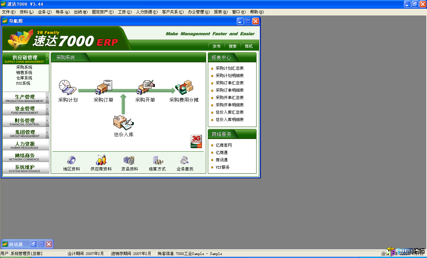427x258 pixels.
Task: Open the 人力资源 menu in menu bar
Action: (147, 12)
